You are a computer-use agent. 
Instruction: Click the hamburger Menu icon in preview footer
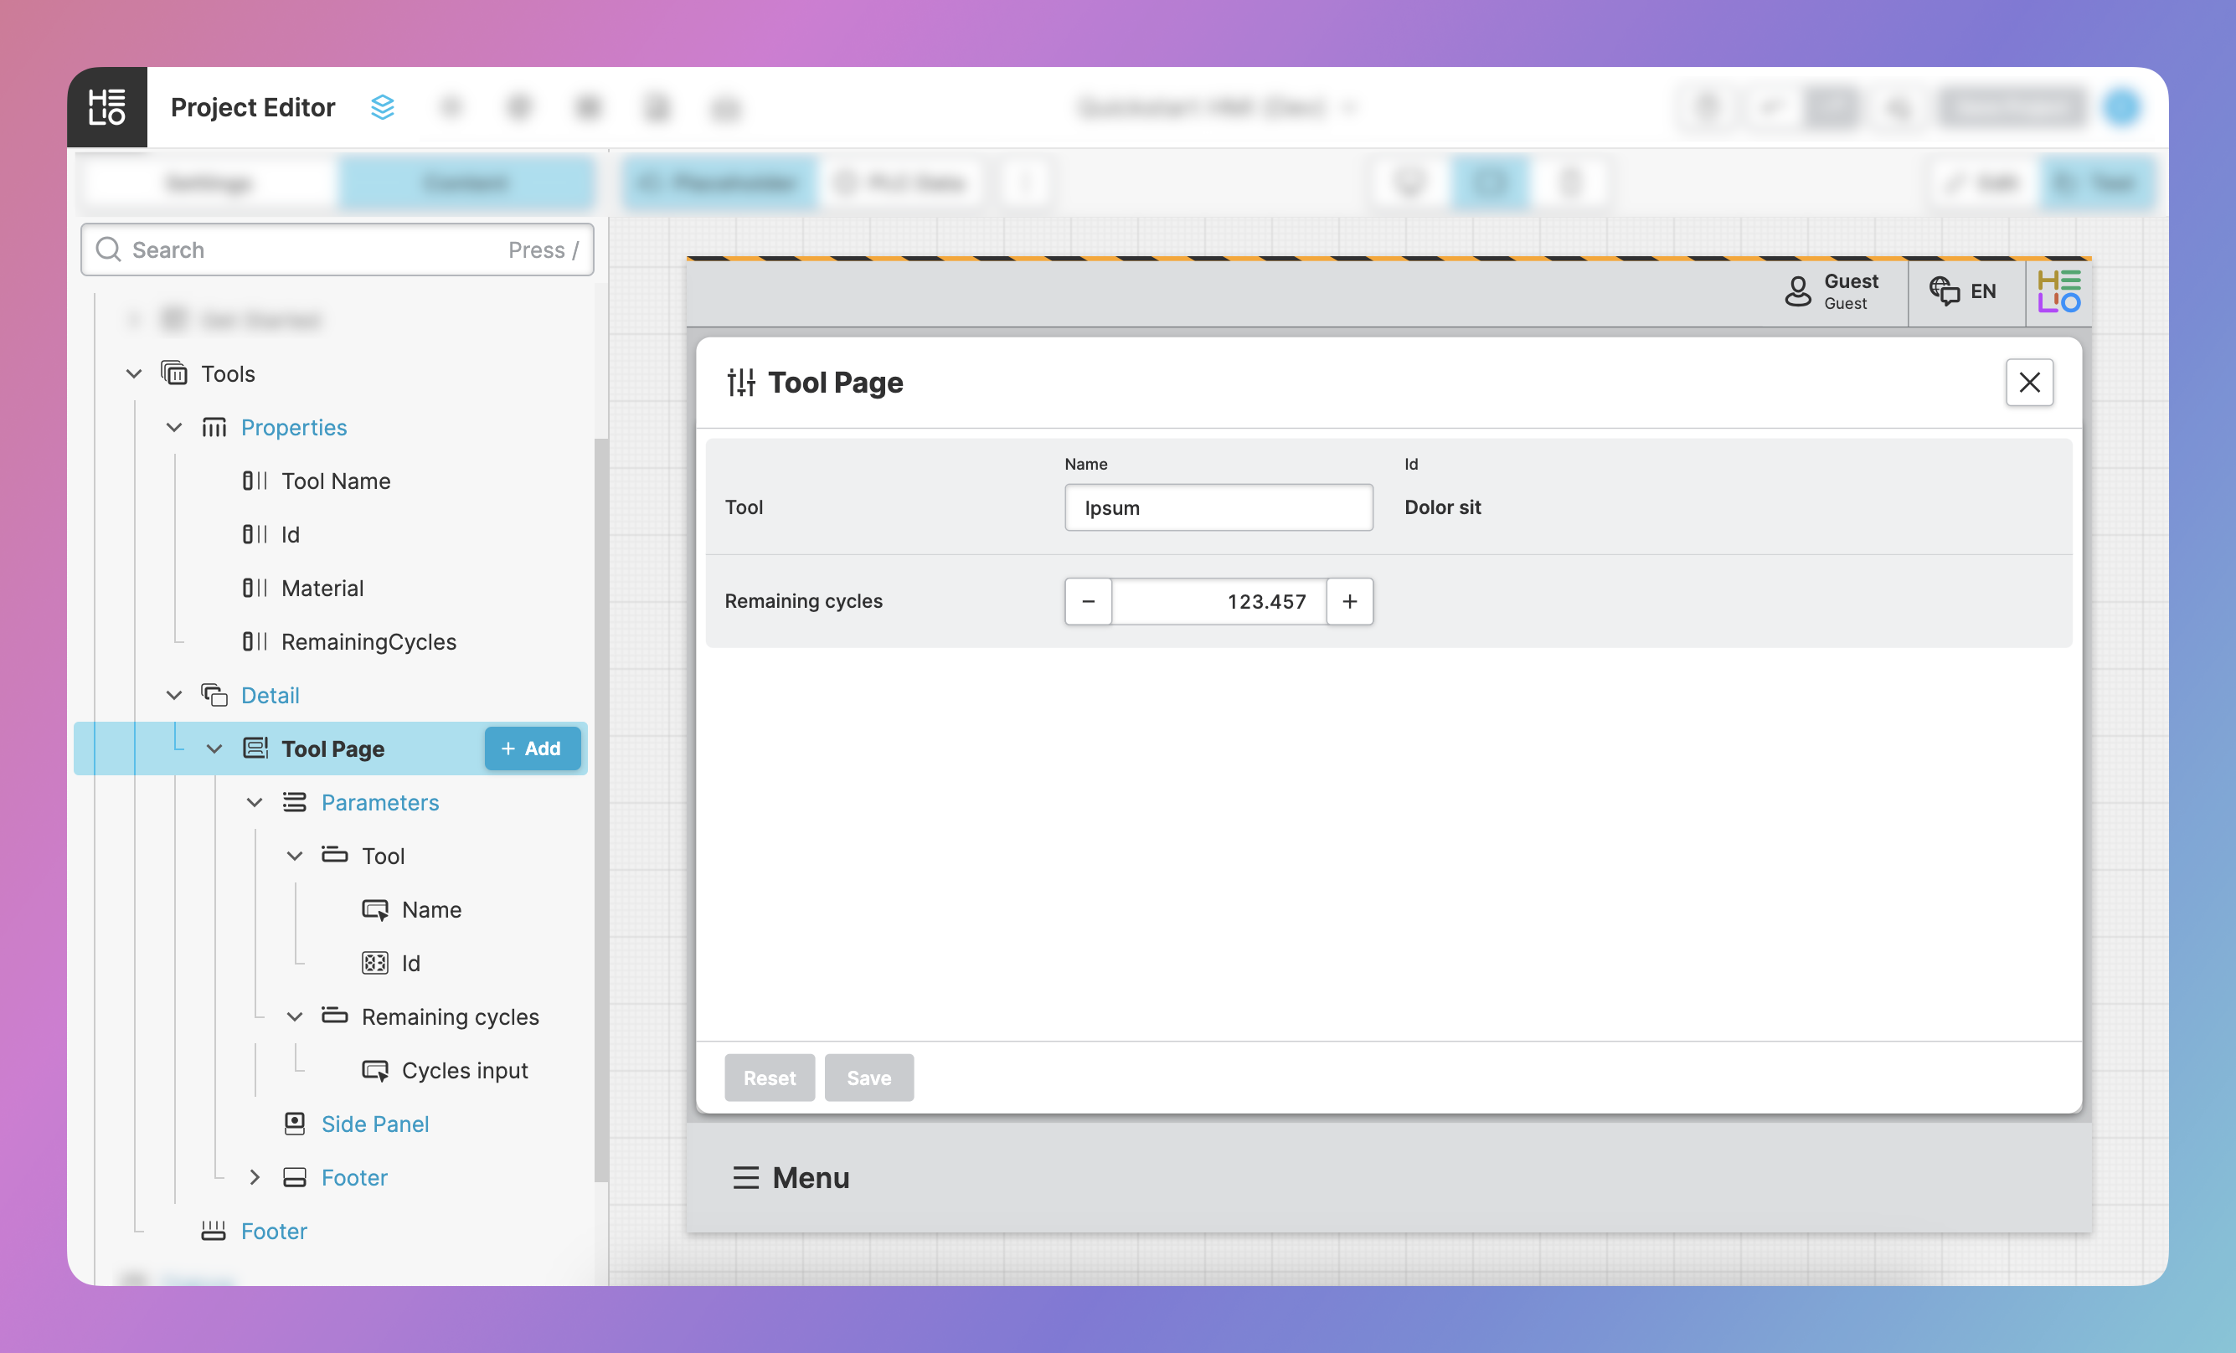point(745,1177)
